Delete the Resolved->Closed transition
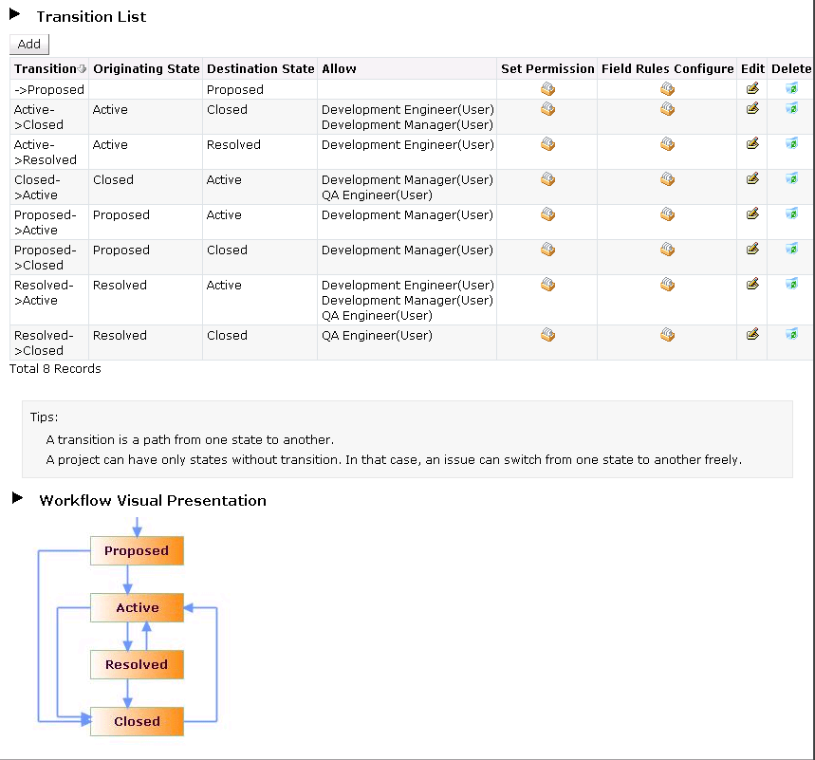The height and width of the screenshot is (760, 815). point(790,336)
